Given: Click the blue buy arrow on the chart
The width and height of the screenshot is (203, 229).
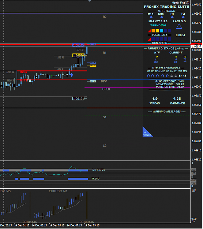Looking at the screenshot, I should [x=71, y=75].
